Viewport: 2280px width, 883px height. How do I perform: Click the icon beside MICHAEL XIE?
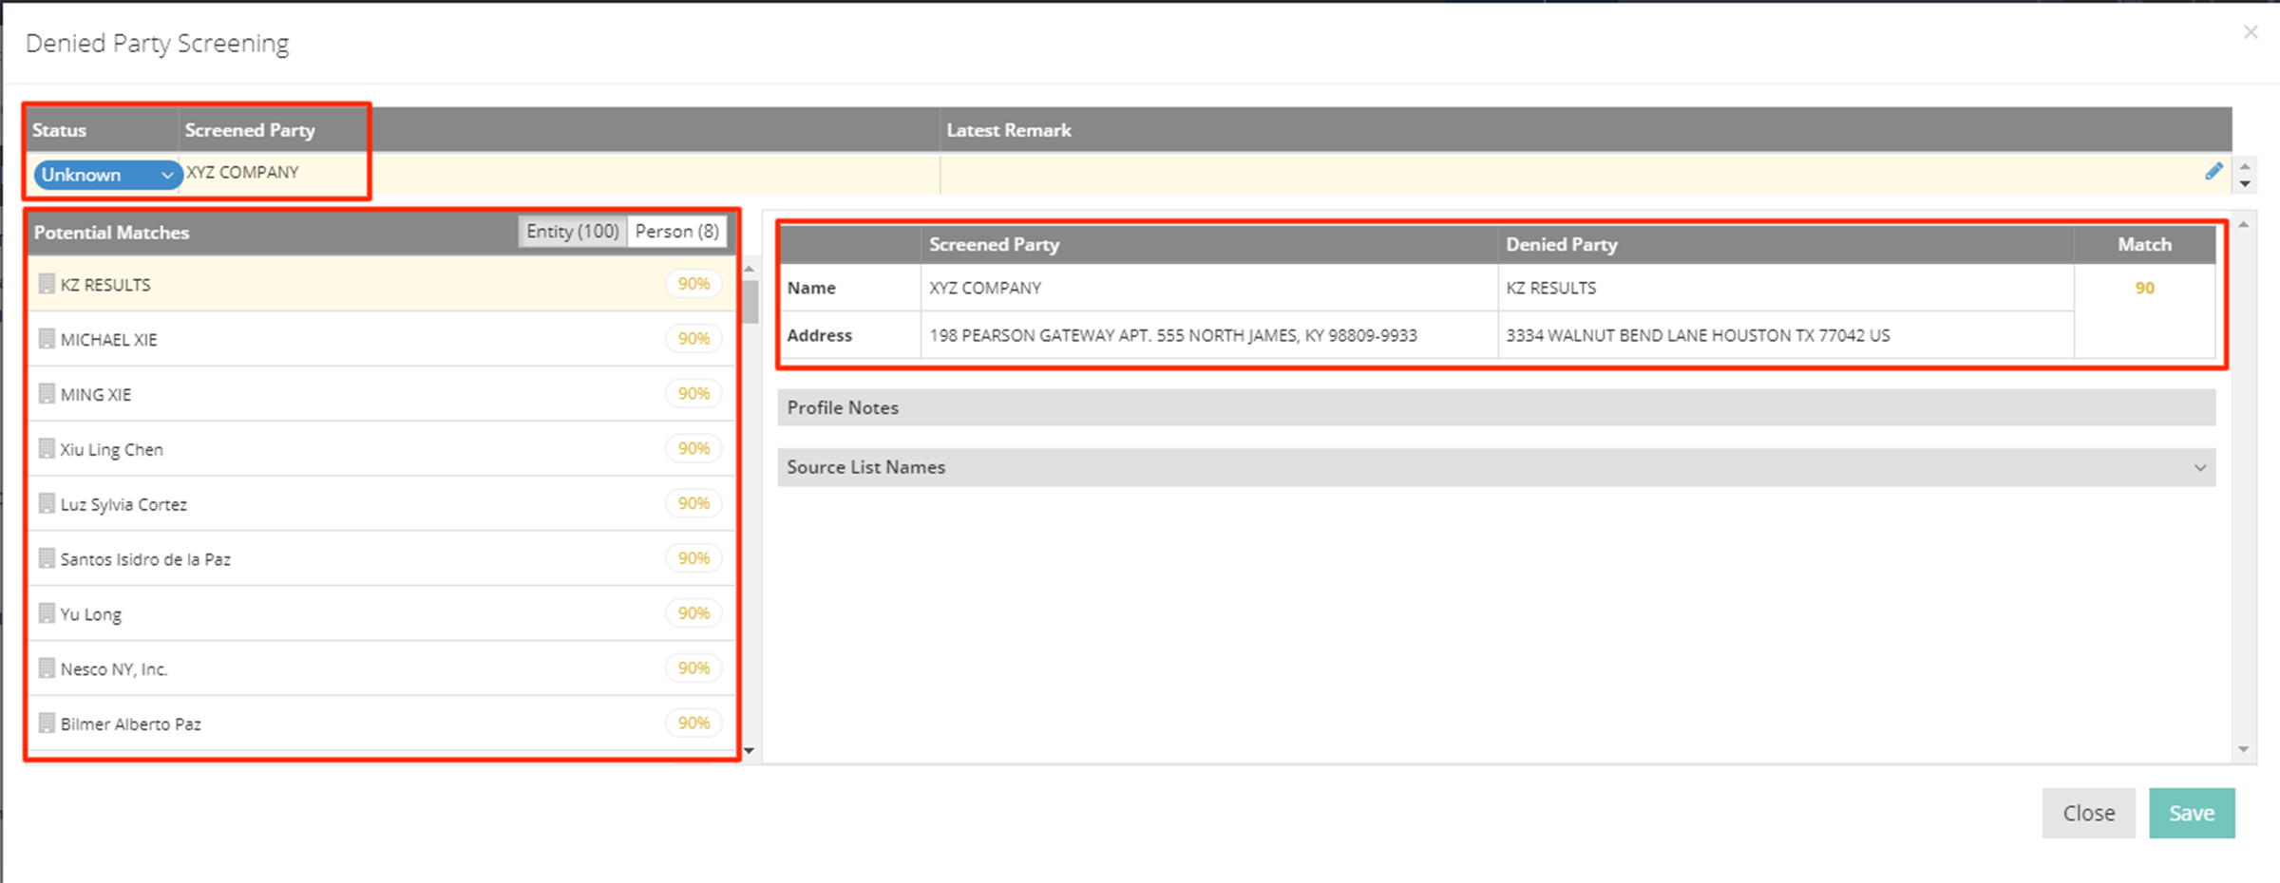(47, 339)
